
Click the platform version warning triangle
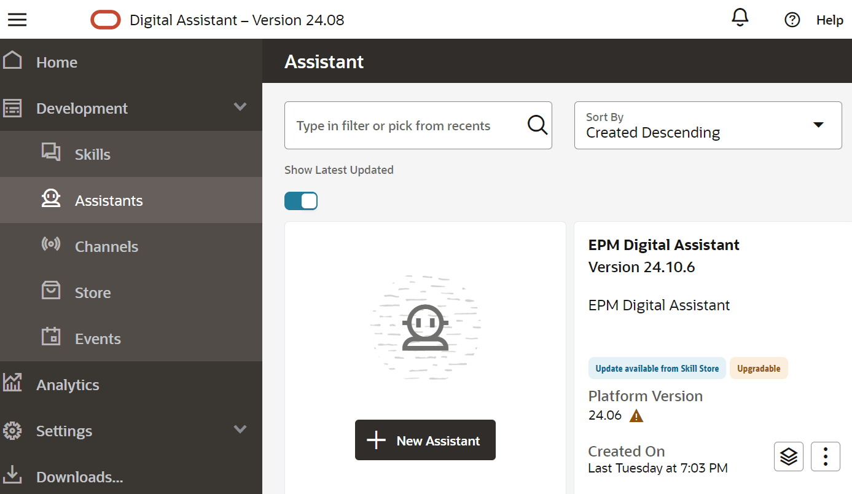(636, 416)
